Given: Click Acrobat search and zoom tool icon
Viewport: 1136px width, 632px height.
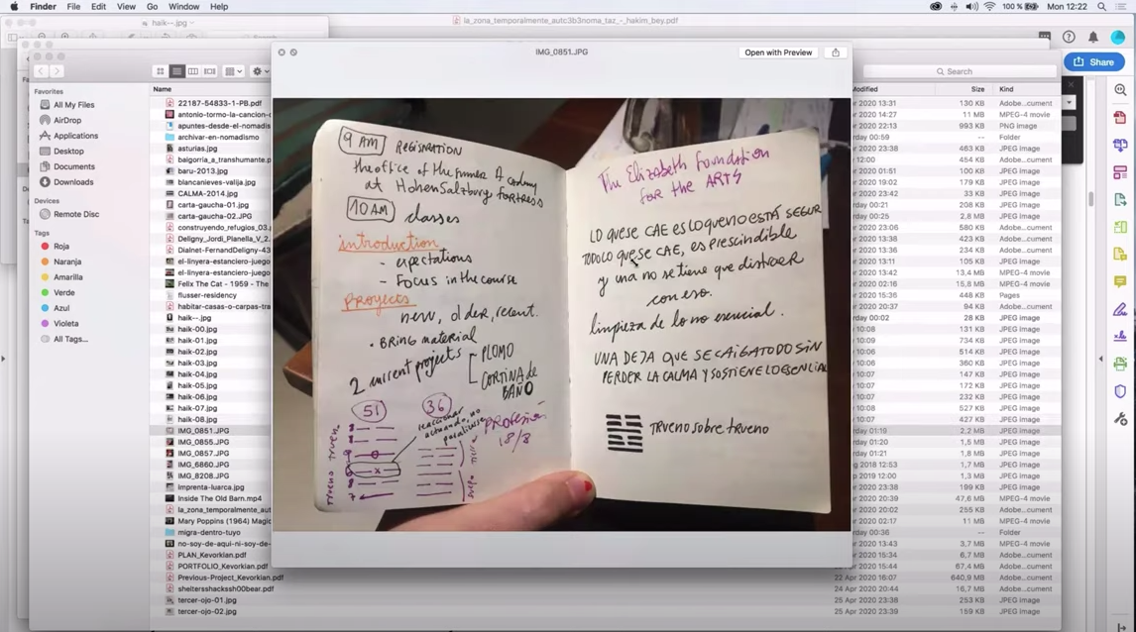Looking at the screenshot, I should [1120, 90].
